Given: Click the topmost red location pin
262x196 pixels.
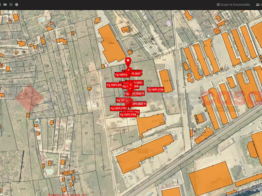Looking at the screenshot, I should 128,62.
